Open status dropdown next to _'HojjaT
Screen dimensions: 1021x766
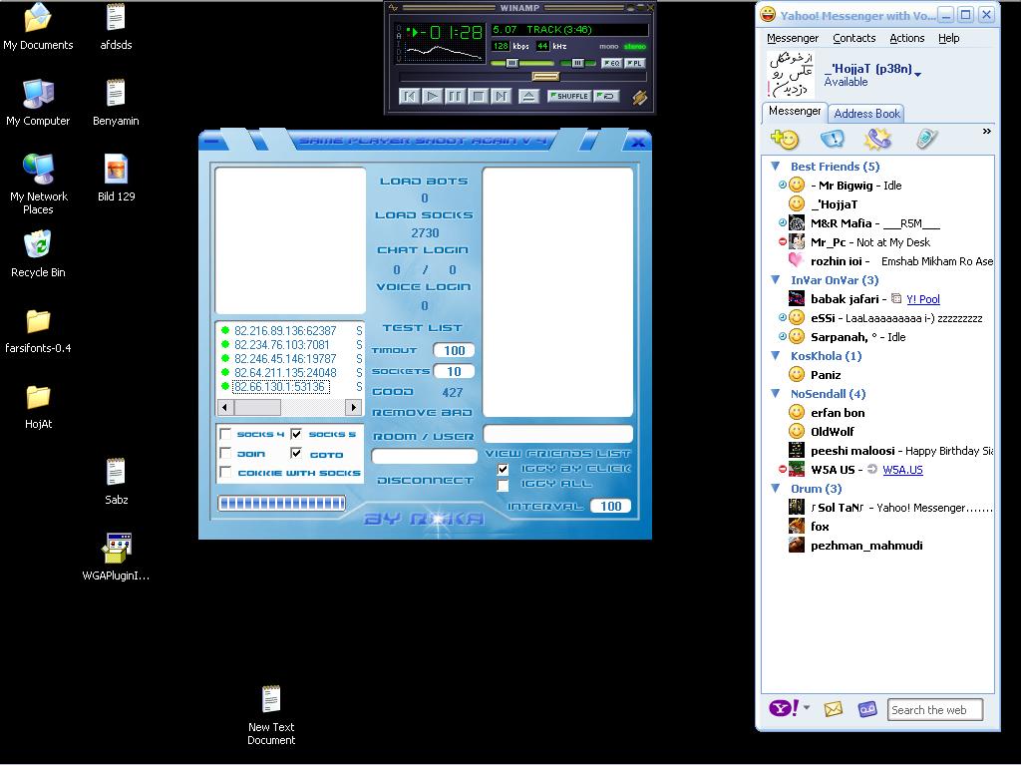point(917,75)
